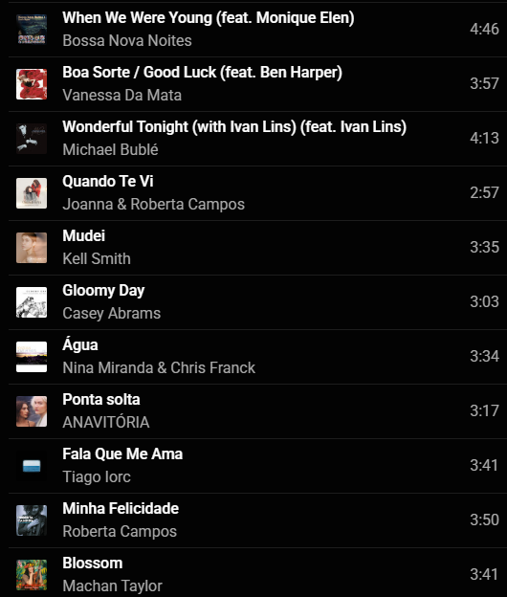
Task: Go to Michael Bublé artist page
Action: [110, 149]
